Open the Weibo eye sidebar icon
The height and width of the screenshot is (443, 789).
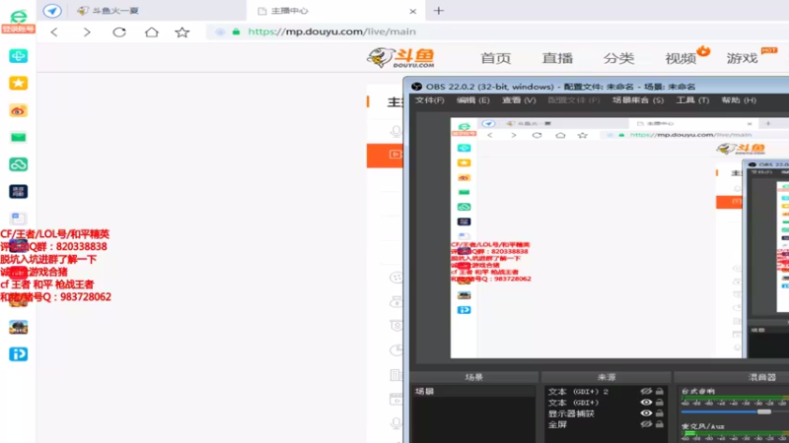pos(18,110)
